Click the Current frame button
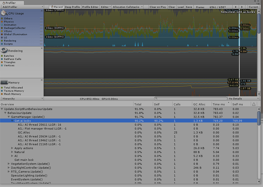 click(253, 7)
